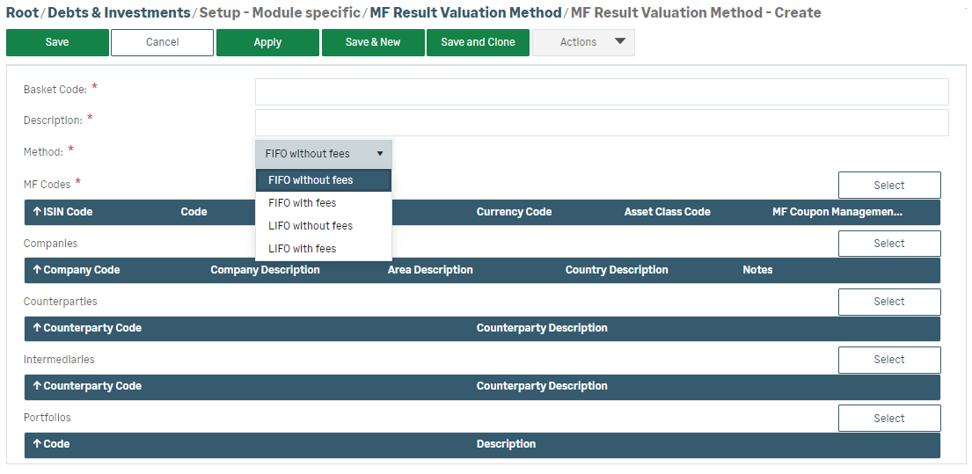Click the green Save button
Screen dimensions: 972x474
pos(57,42)
